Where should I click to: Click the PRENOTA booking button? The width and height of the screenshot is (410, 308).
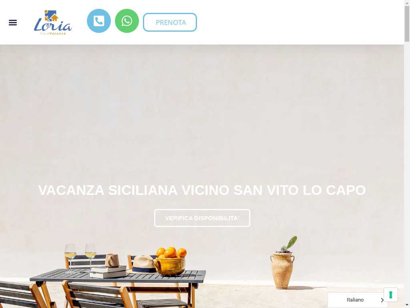tap(170, 22)
